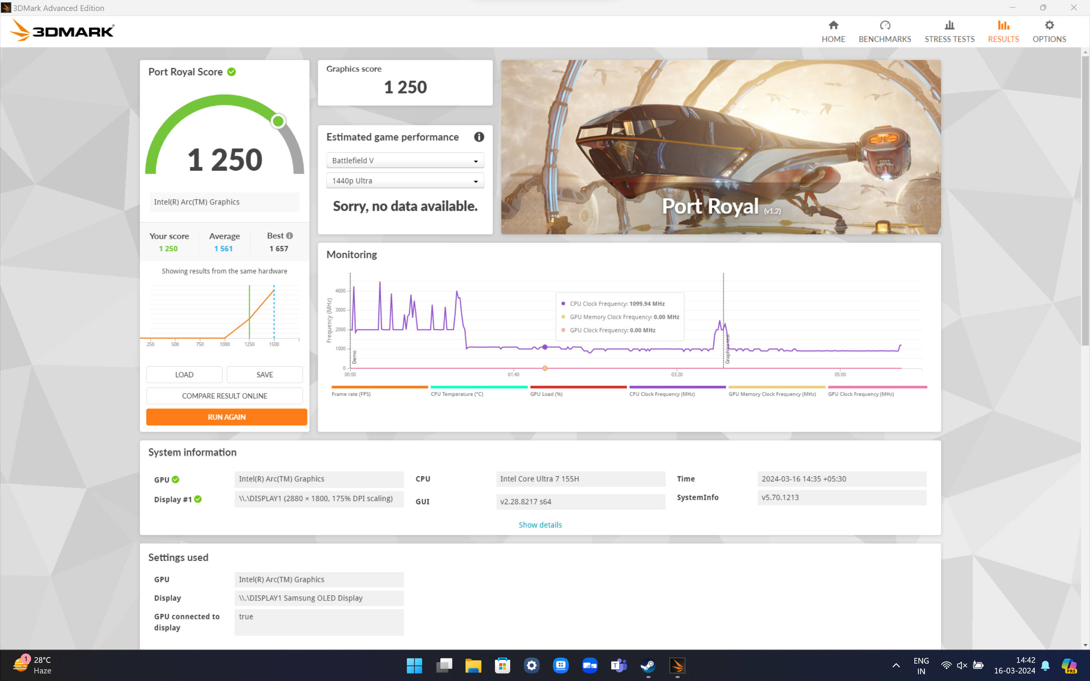The image size is (1090, 681).
Task: Click the muted volume tray icon
Action: click(962, 665)
